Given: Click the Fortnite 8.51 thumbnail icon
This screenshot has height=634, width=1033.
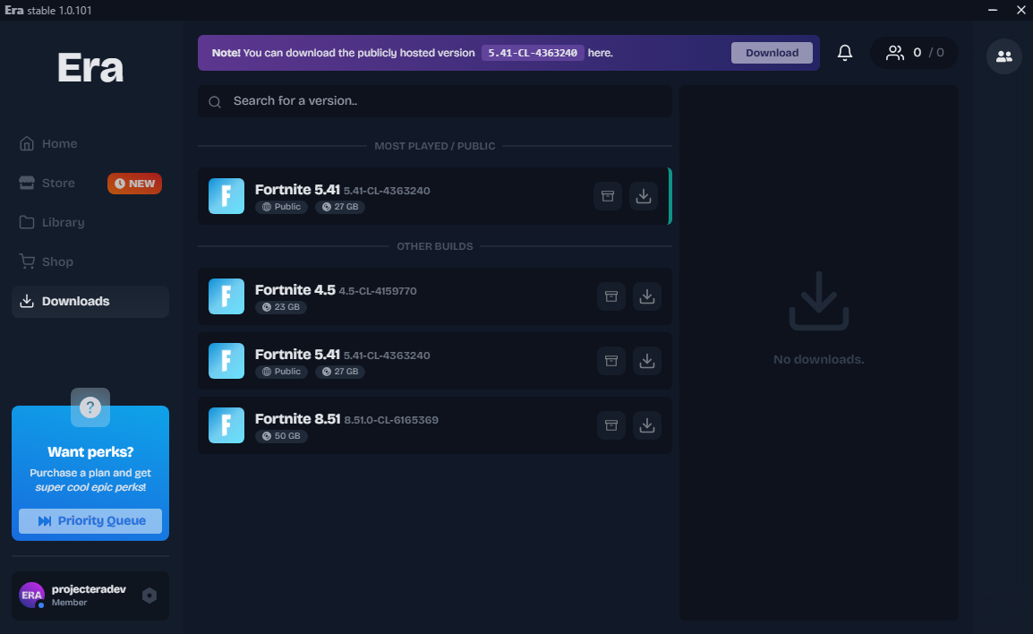Looking at the screenshot, I should tap(226, 425).
